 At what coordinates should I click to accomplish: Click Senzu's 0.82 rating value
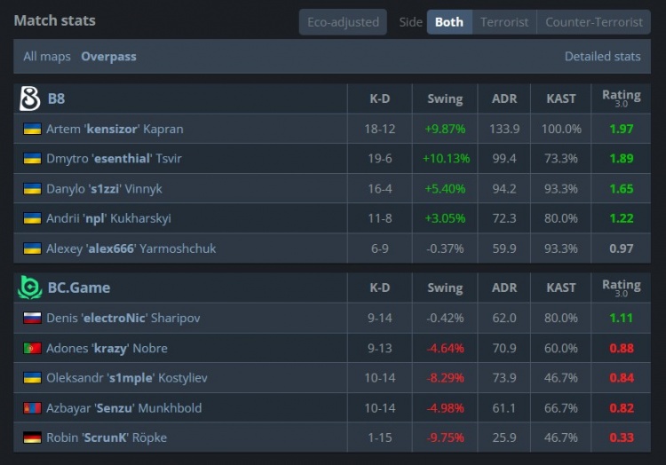(x=621, y=407)
